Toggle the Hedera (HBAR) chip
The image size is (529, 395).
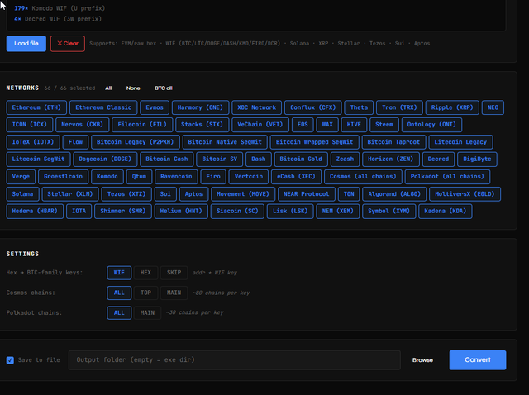(x=35, y=212)
